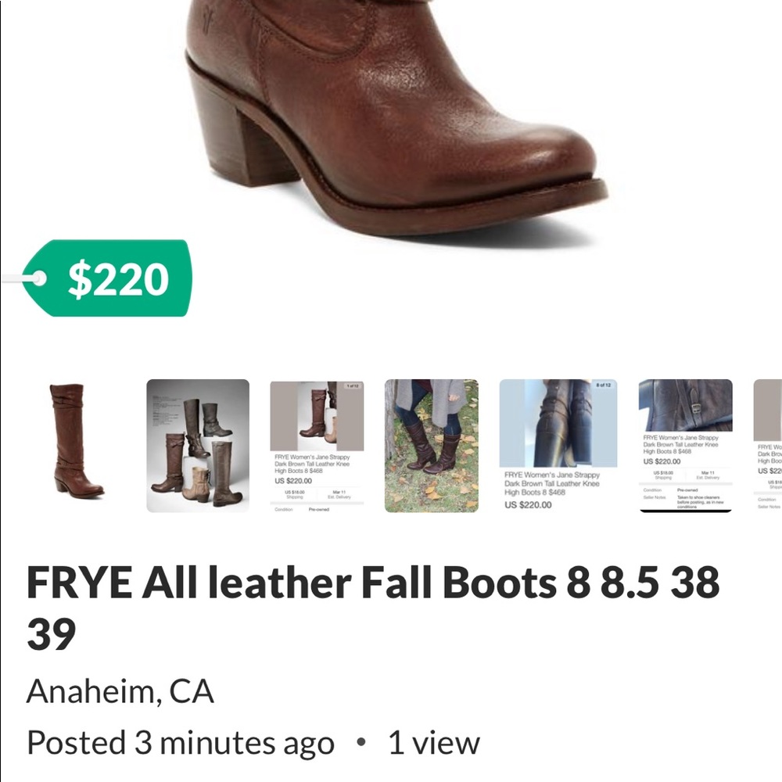View the eBay listing screenshot marked 1 of 12

click(317, 446)
